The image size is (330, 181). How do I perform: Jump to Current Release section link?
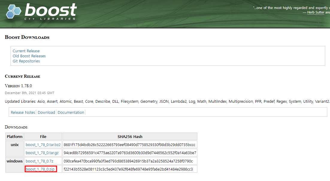pyautogui.click(x=26, y=51)
